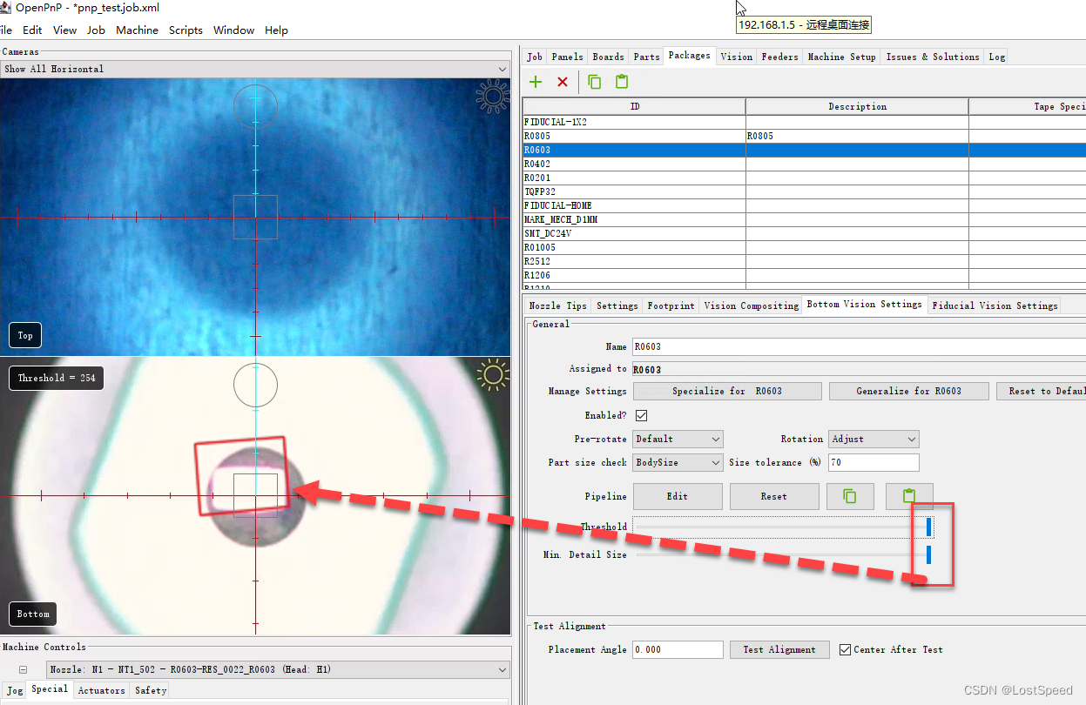Collapse nozzle section minus box icon

point(24,670)
